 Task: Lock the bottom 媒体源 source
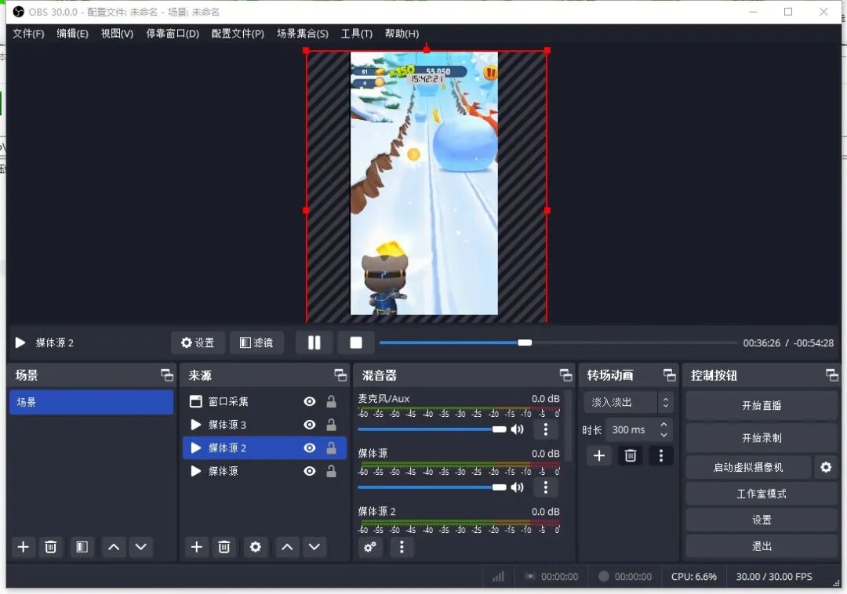[x=331, y=471]
